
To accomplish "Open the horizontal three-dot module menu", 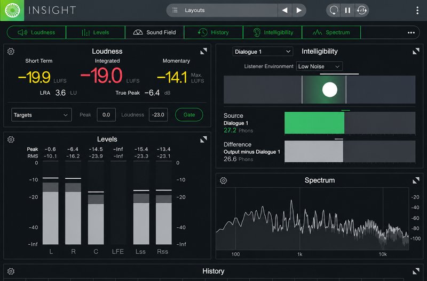I will 411,32.
